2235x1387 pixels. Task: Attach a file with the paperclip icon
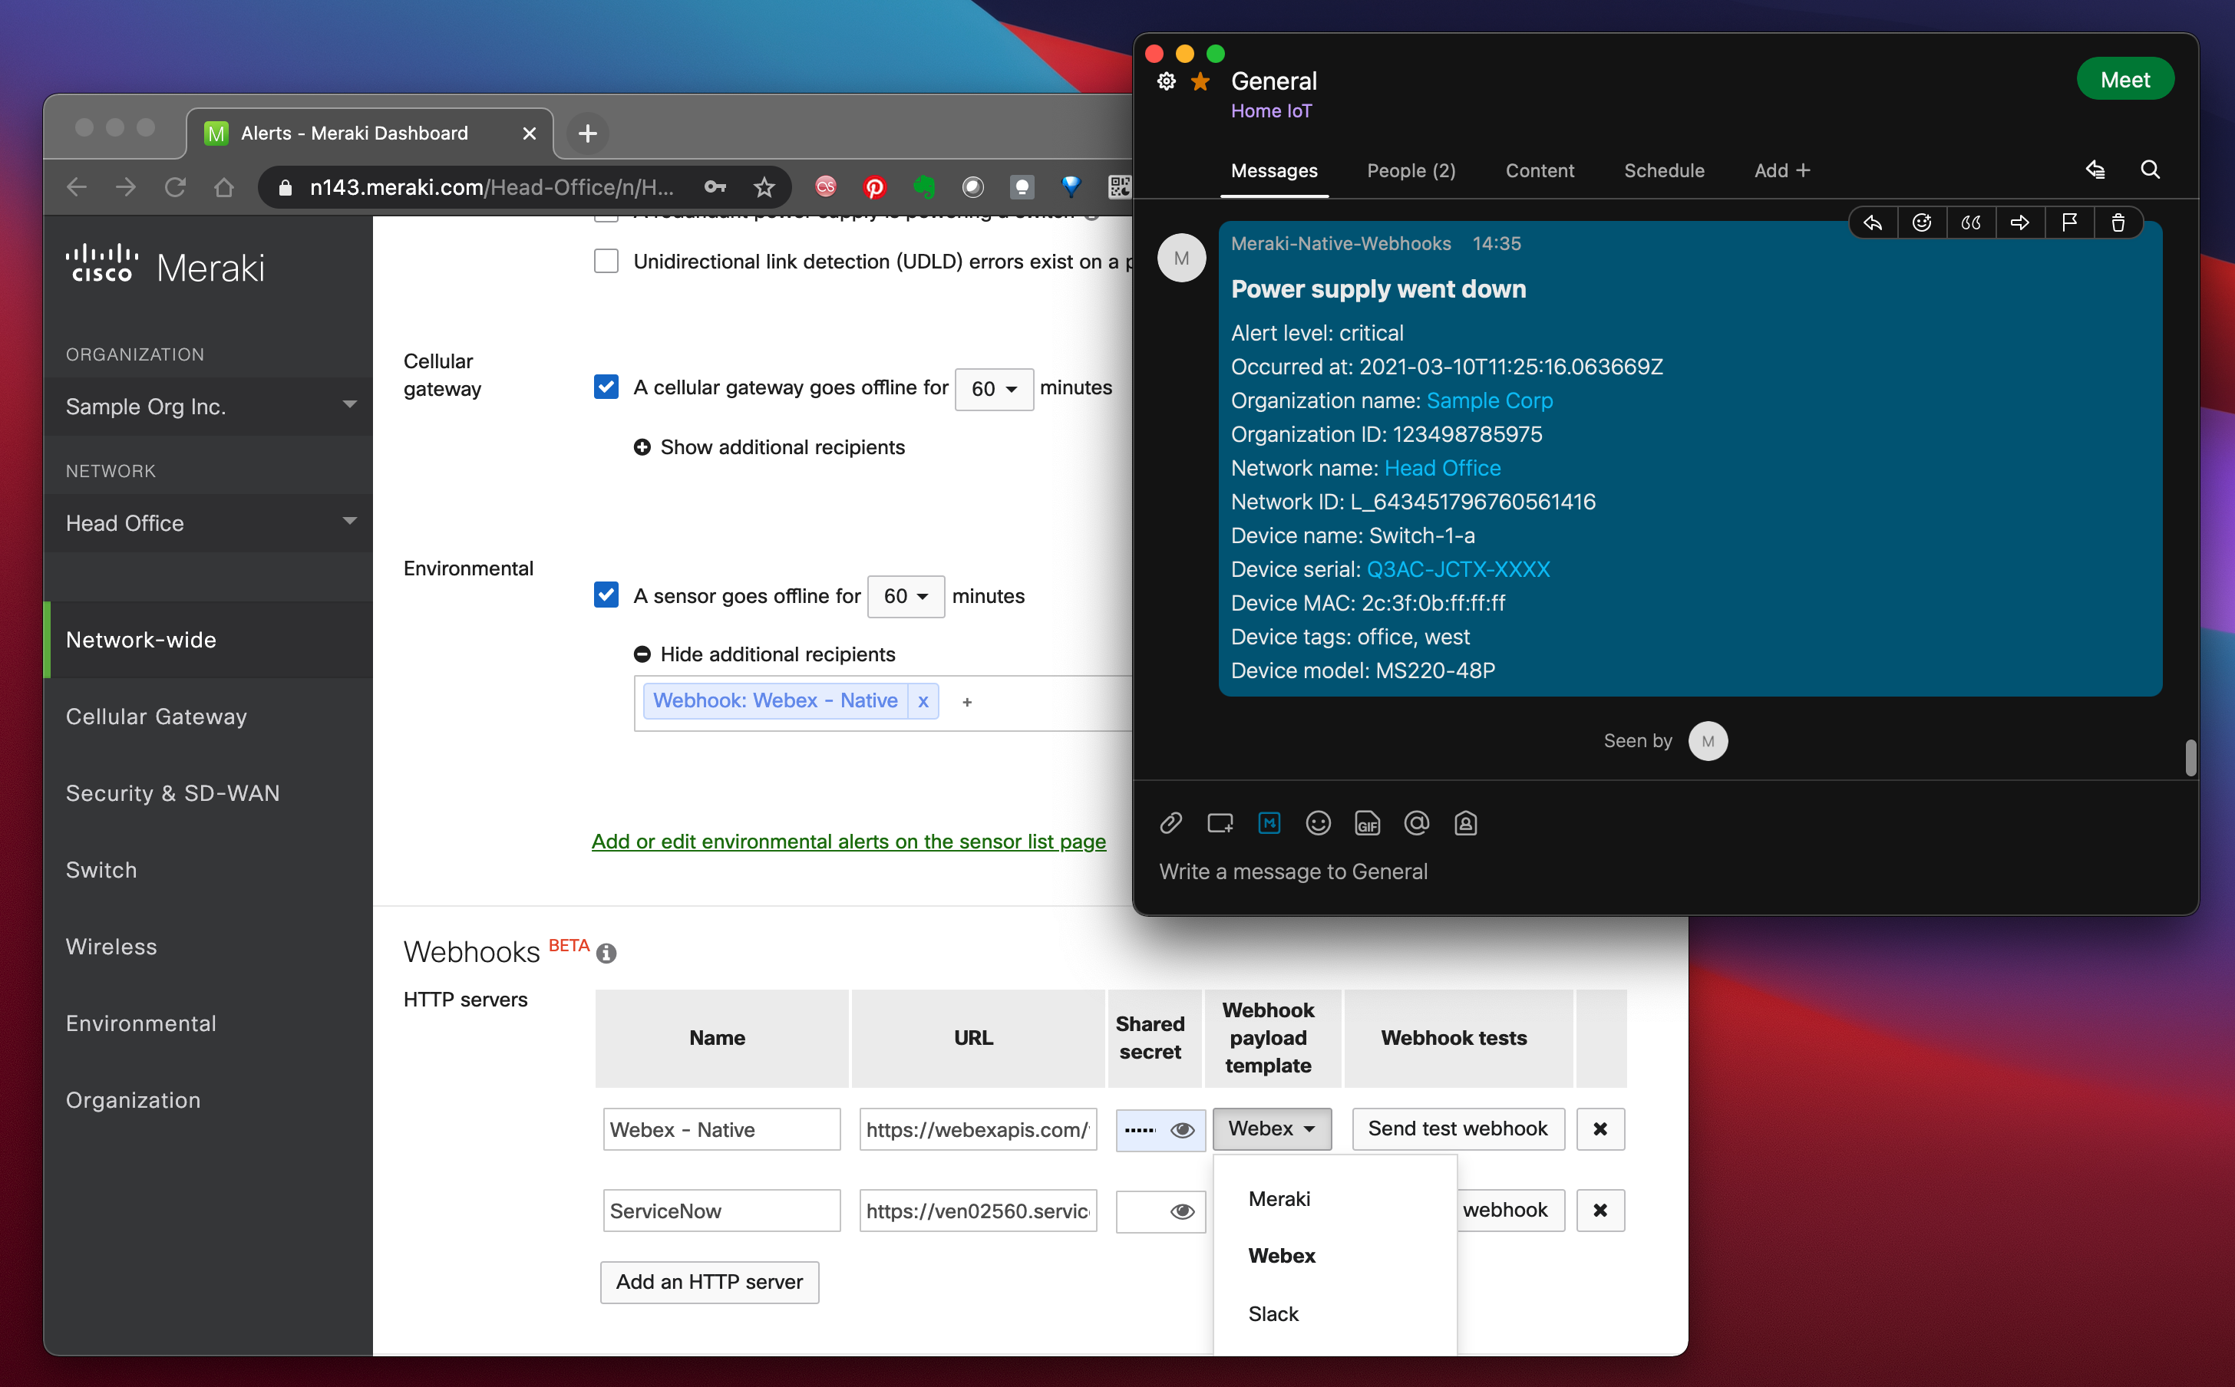1170,823
